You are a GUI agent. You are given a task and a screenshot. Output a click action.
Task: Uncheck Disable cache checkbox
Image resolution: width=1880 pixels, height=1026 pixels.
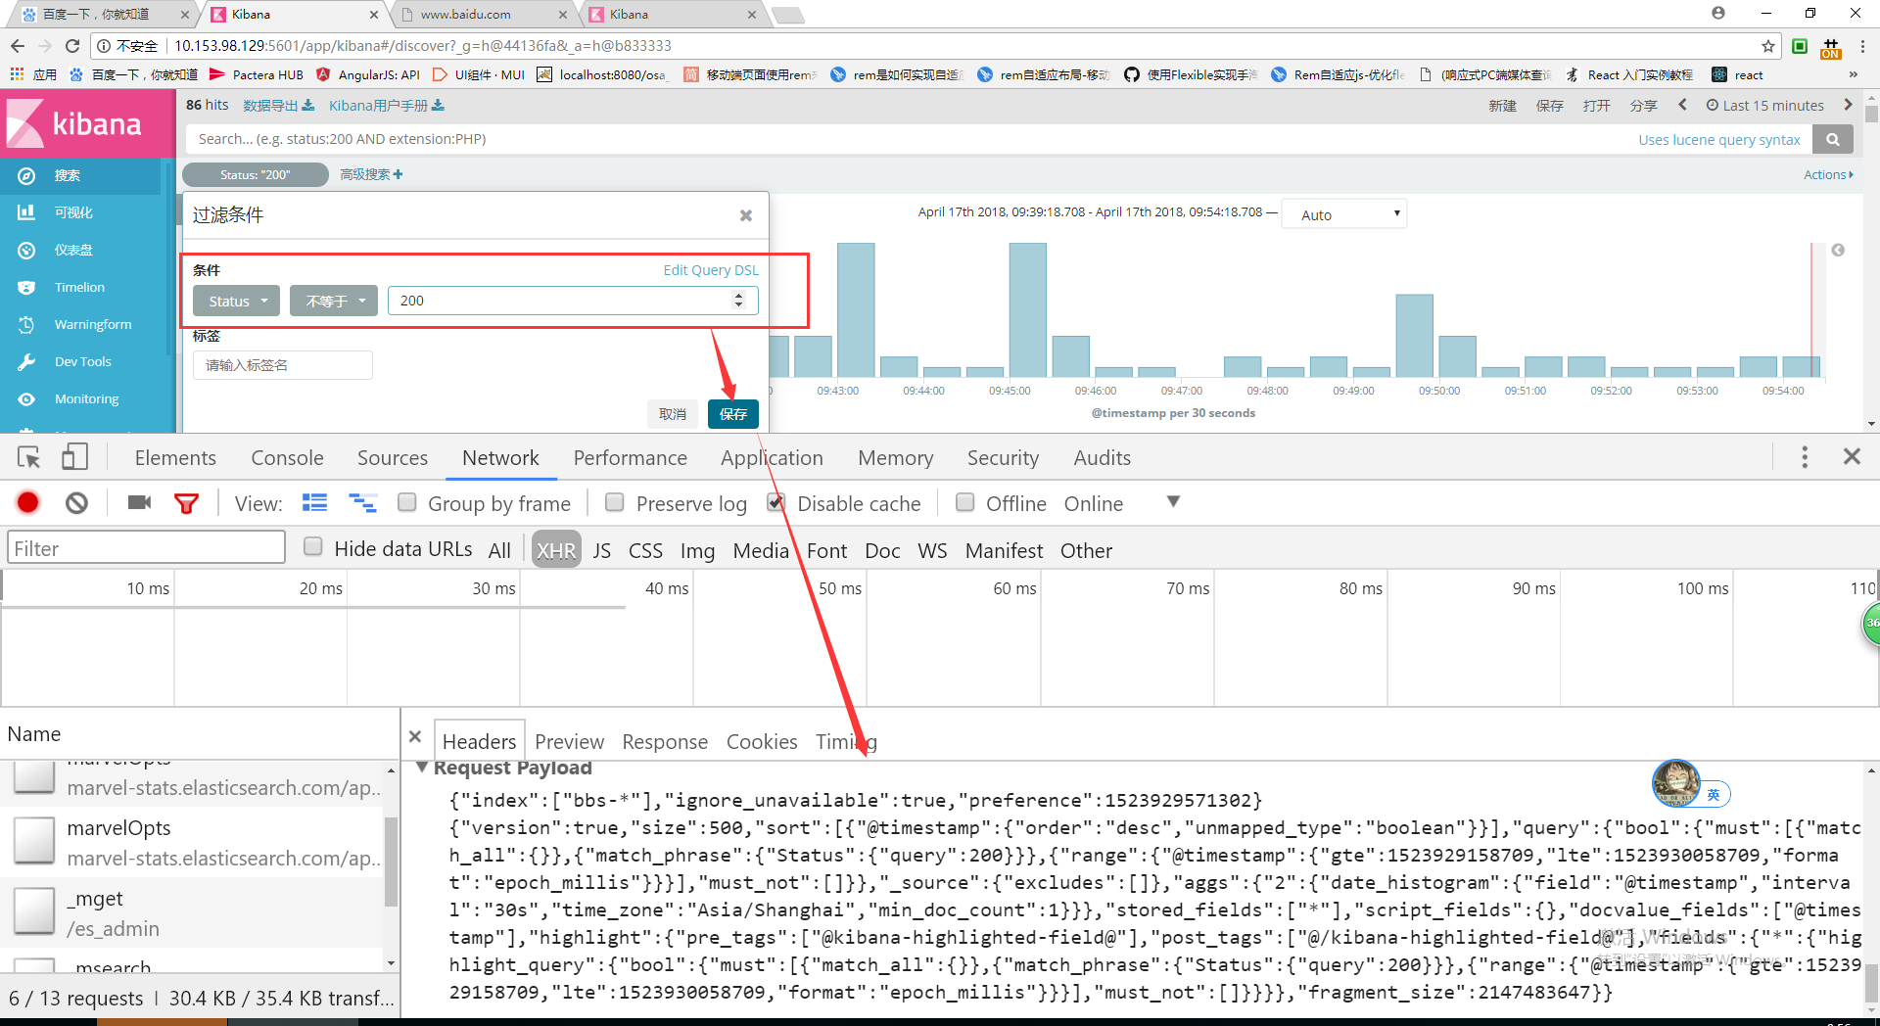click(775, 502)
